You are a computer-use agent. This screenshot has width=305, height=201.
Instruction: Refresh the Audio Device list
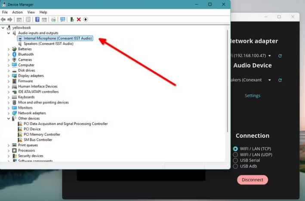(280, 80)
